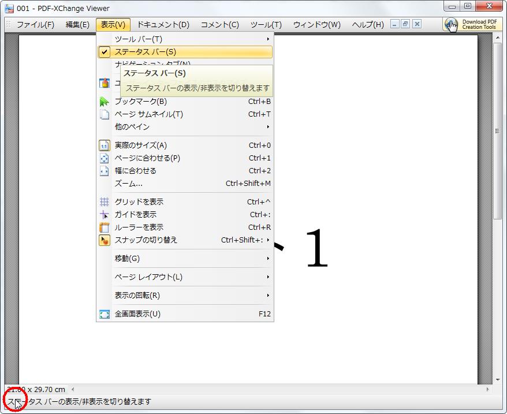Click the fit-width icon beside 幅に合わせる
This screenshot has height=414, width=507.
(x=104, y=171)
